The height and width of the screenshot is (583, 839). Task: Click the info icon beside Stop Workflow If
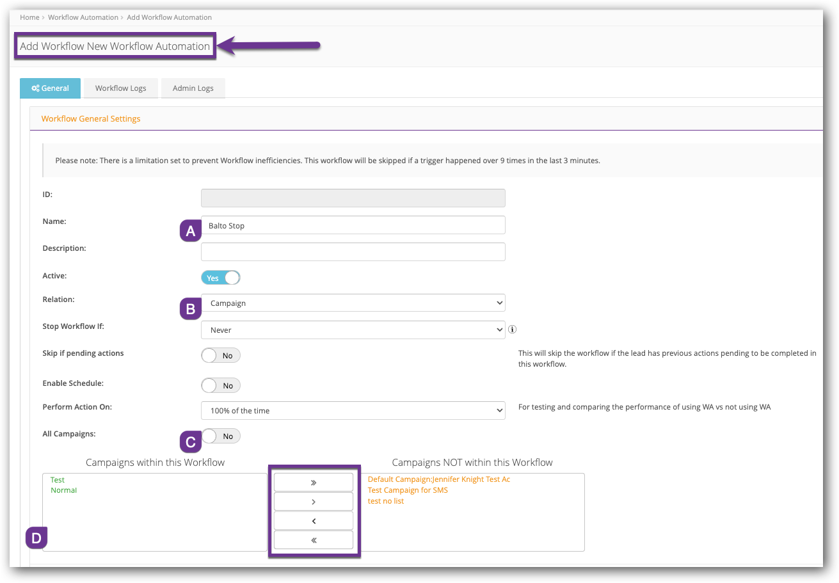click(512, 330)
